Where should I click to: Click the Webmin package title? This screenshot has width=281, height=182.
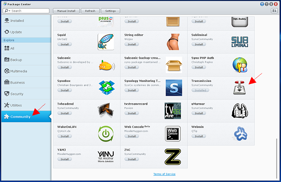[197, 127]
